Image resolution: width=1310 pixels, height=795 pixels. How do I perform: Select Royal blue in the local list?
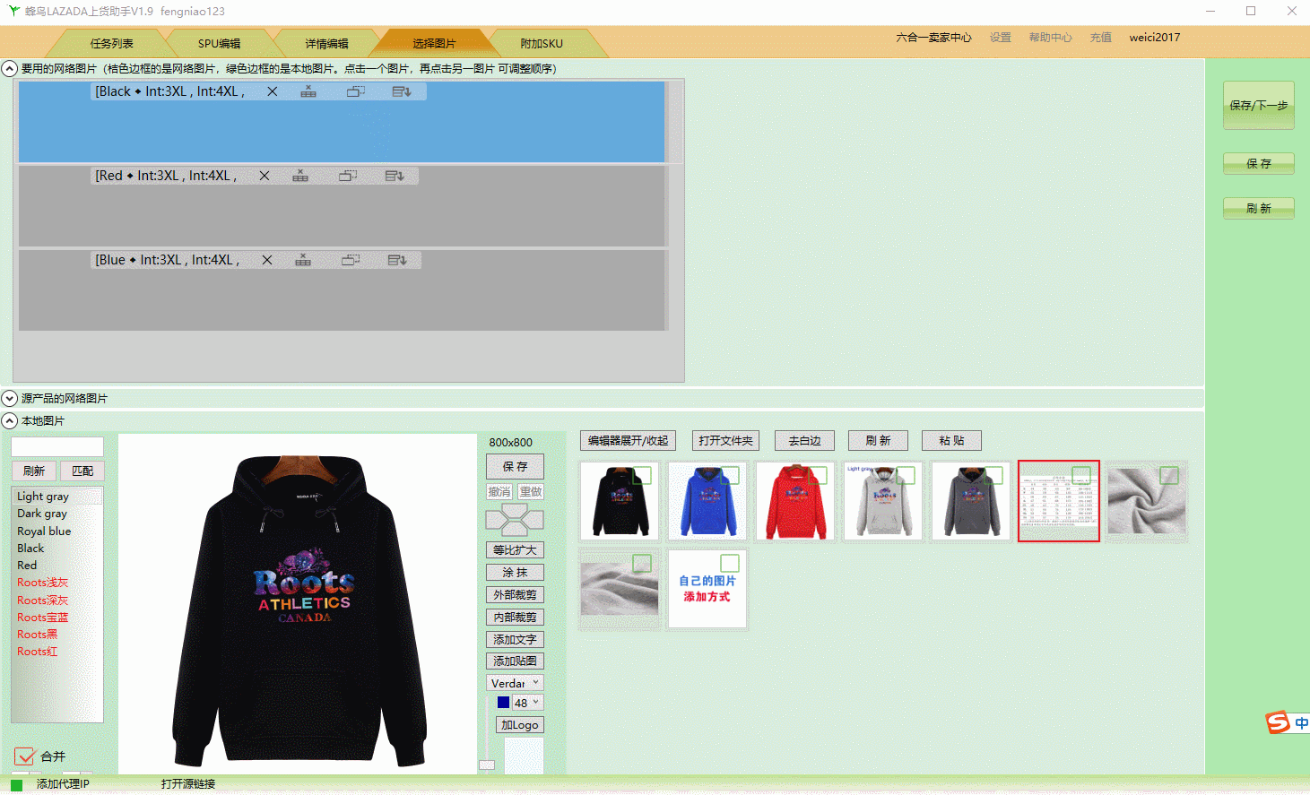tap(44, 531)
